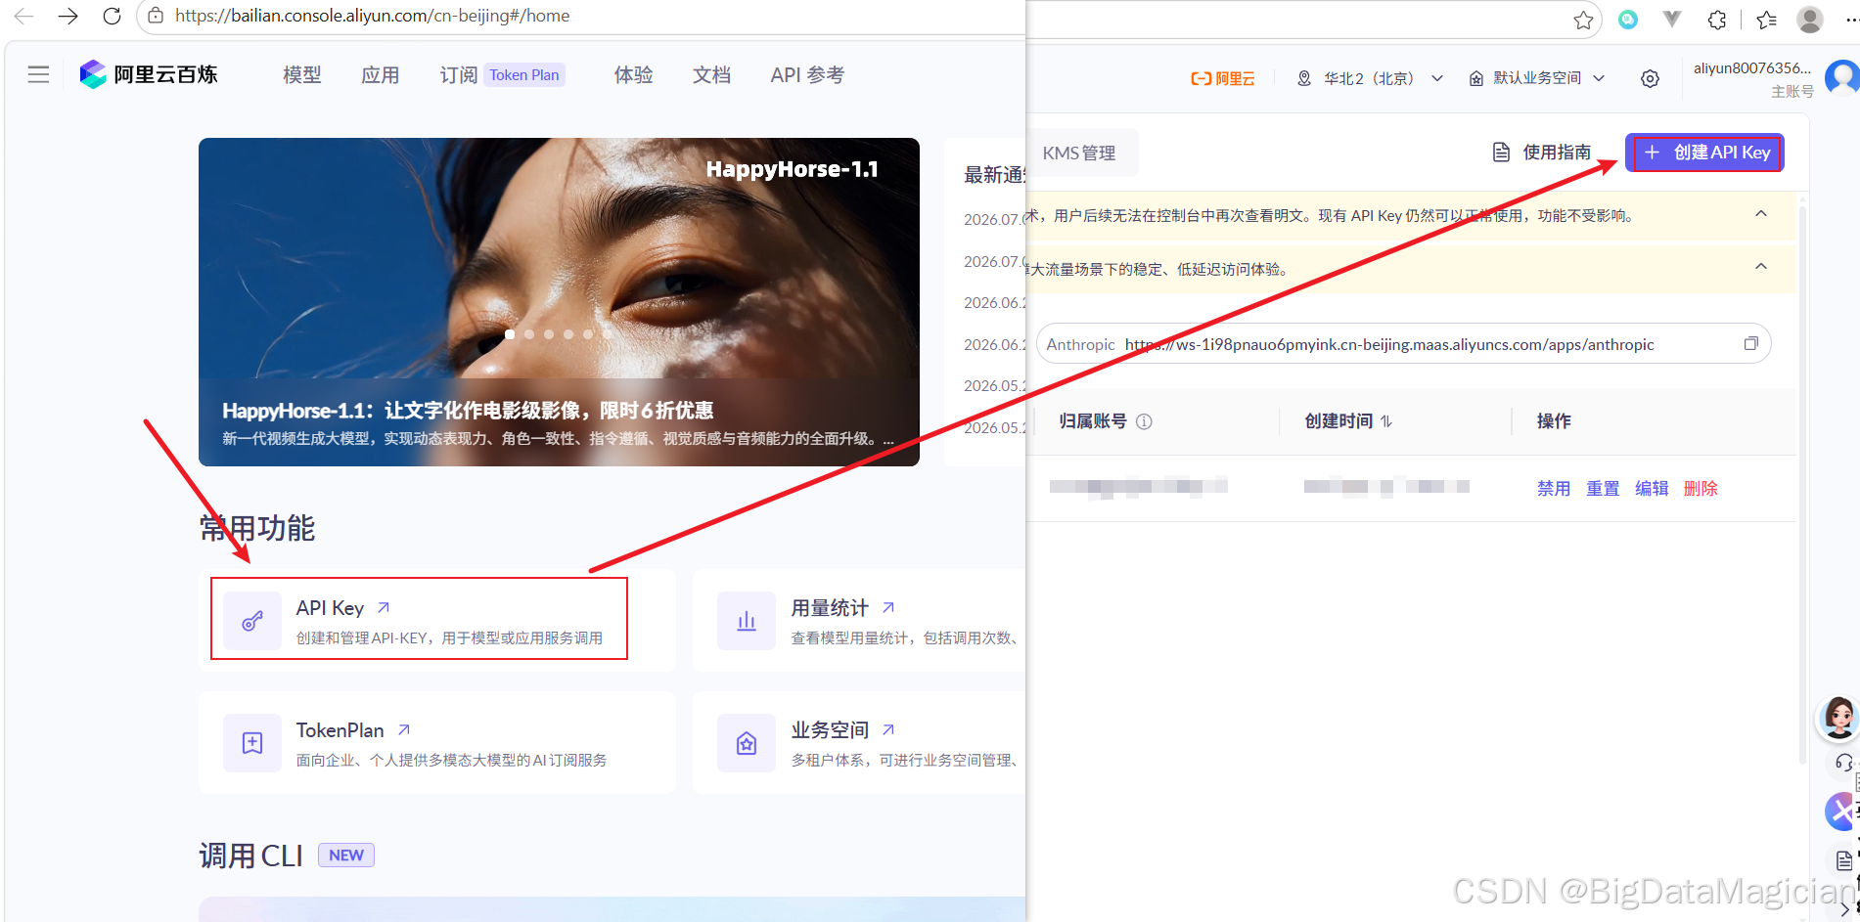Click the 创建 API Key button
Viewport: 1860px width, 922px height.
1705,153
